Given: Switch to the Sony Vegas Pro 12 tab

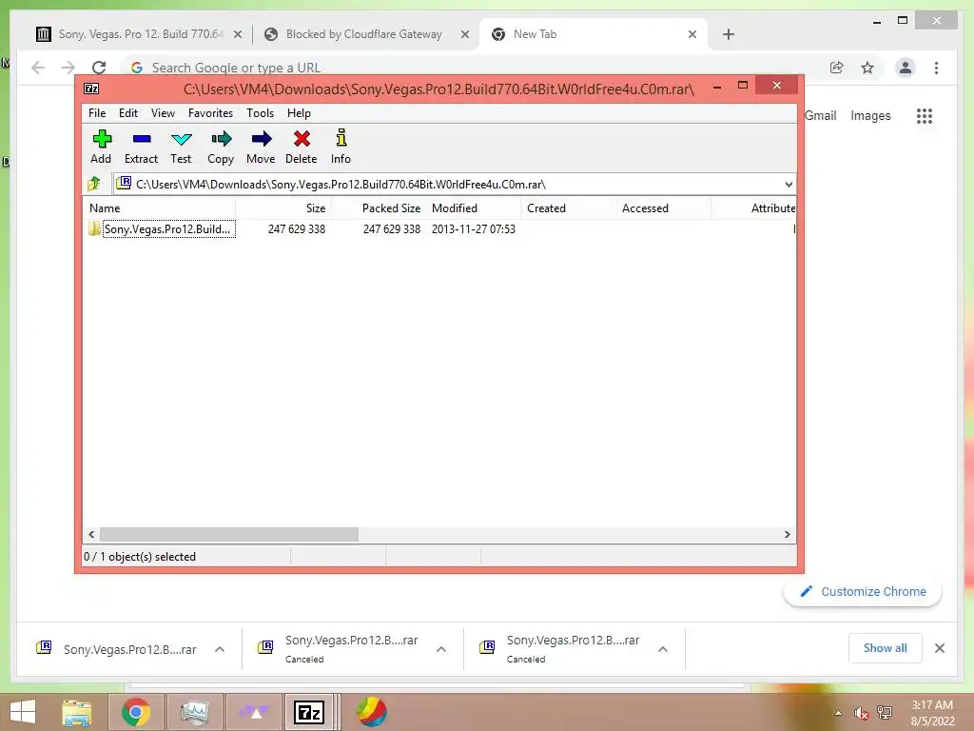Looking at the screenshot, I should point(140,34).
